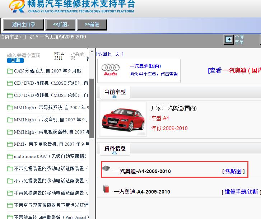Open the 全屏菜单 text link
The width and height of the screenshot is (261, 219).
[x=239, y=39]
